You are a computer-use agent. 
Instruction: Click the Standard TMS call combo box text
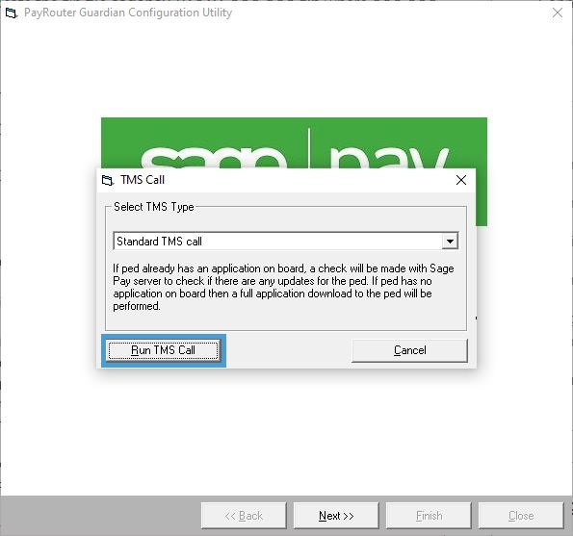[159, 242]
